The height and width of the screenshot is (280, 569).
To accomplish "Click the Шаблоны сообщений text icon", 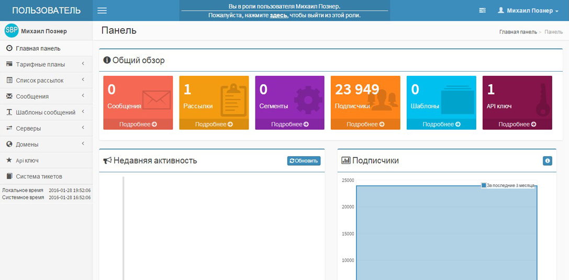I will [9, 112].
